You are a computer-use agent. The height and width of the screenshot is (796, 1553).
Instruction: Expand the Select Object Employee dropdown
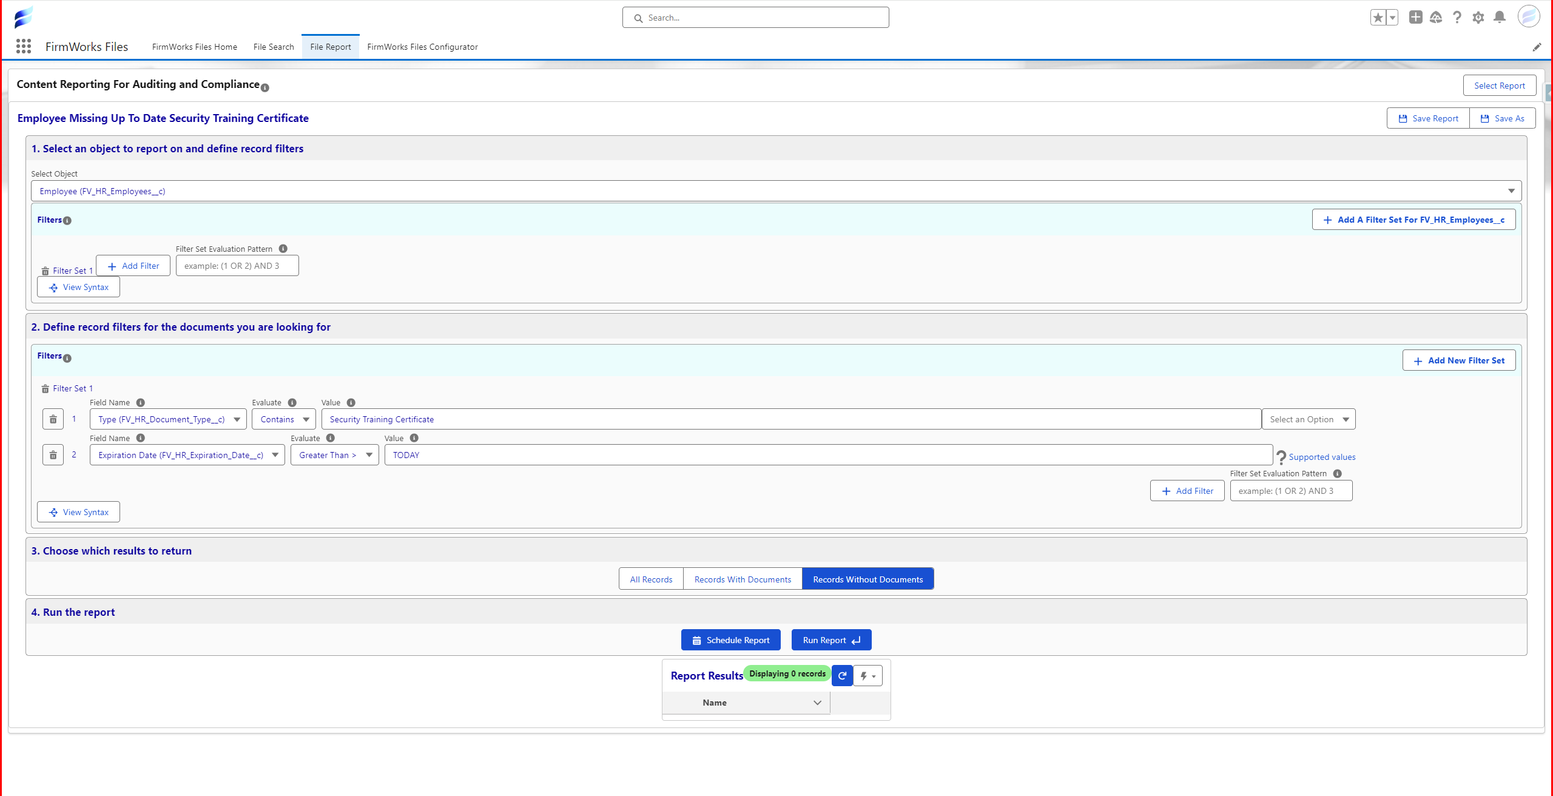point(776,191)
